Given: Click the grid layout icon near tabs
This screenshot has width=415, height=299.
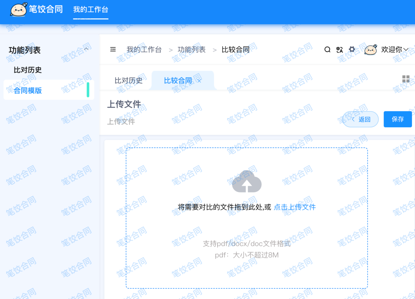Looking at the screenshot, I should [x=406, y=79].
